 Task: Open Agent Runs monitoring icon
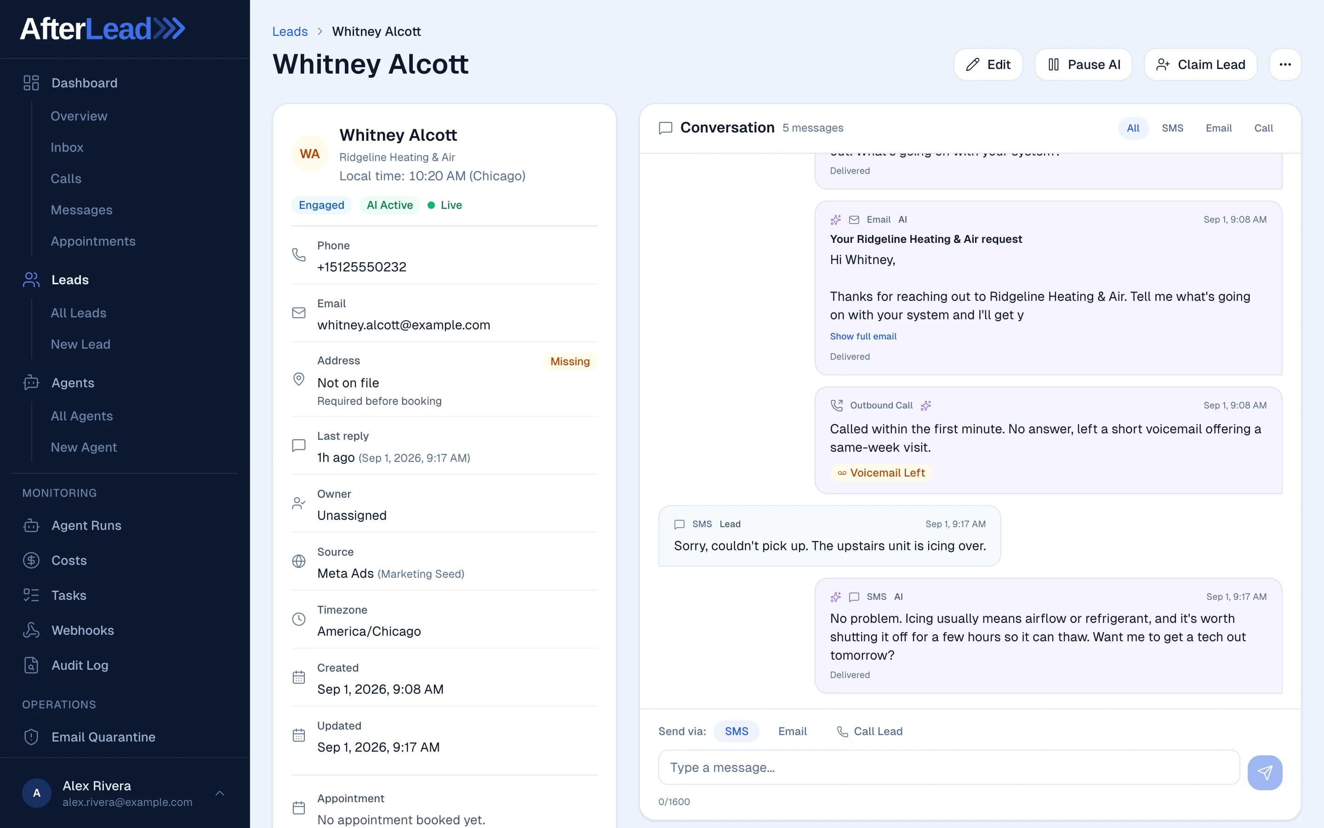tap(31, 525)
